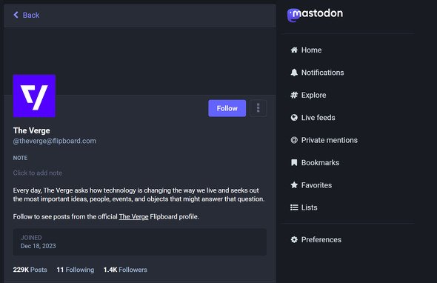The width and height of the screenshot is (437, 283).
Task: Open Bookmarks via the bookmark icon
Action: [294, 162]
